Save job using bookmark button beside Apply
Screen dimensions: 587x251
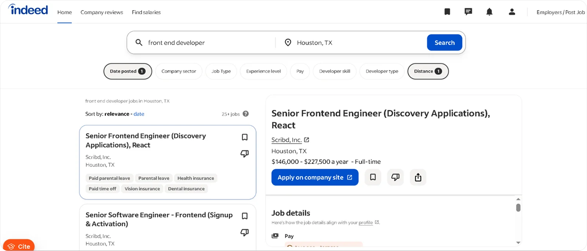point(373,177)
